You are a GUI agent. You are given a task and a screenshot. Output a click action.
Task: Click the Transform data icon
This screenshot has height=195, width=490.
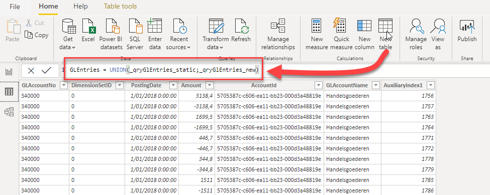point(216,26)
